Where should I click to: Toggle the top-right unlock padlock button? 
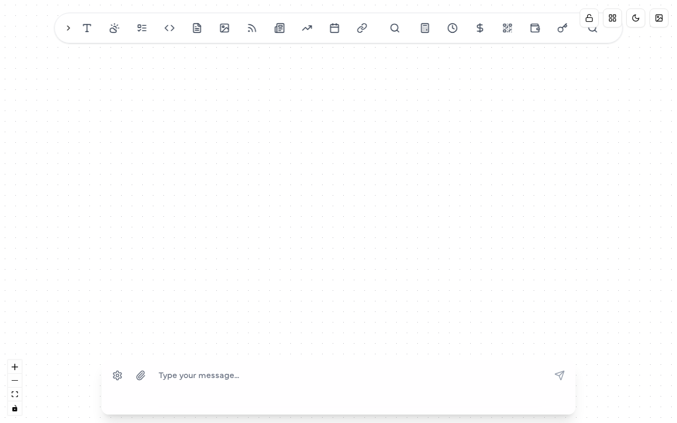589,18
